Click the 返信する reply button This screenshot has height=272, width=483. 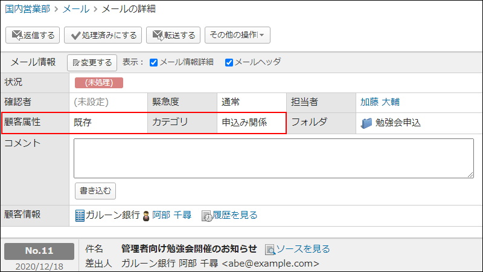[x=33, y=35]
